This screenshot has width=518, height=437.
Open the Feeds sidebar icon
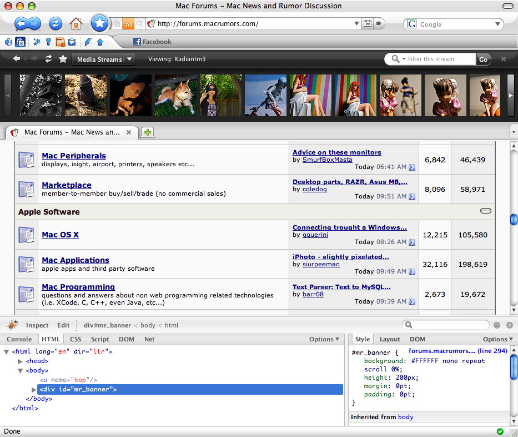pyautogui.click(x=61, y=42)
